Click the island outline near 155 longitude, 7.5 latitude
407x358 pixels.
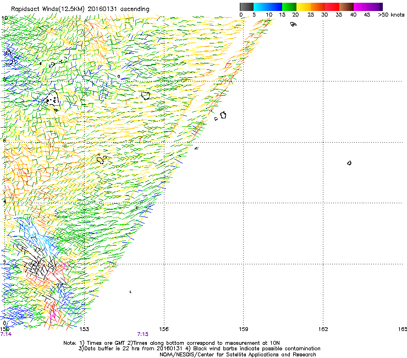point(146,96)
